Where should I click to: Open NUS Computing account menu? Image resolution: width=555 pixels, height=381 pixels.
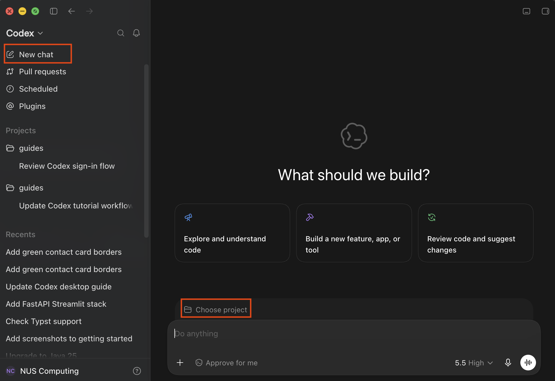coord(42,371)
